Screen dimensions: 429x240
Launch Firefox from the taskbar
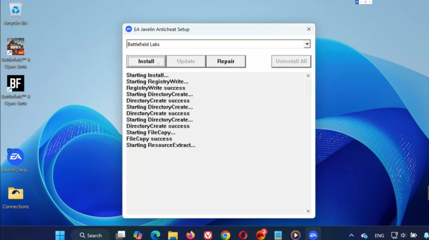(190, 235)
